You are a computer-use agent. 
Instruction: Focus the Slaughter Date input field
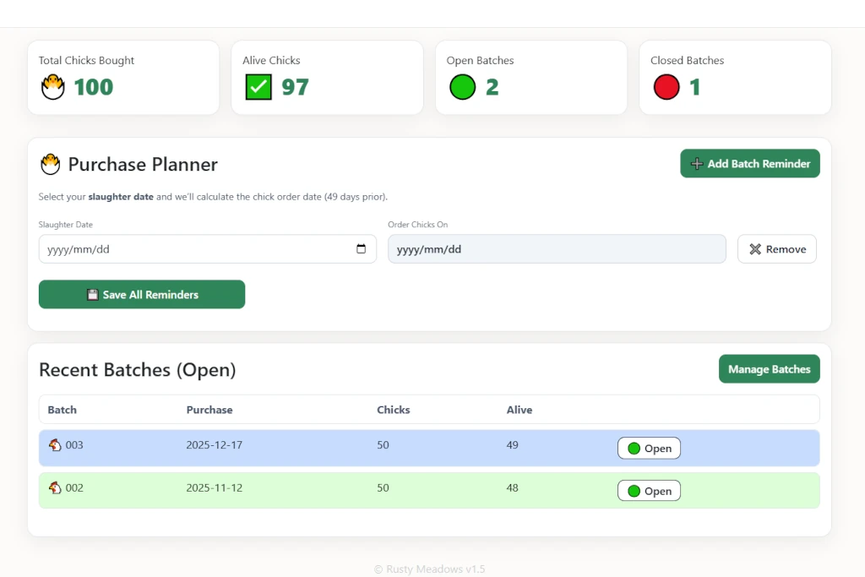[194, 249]
